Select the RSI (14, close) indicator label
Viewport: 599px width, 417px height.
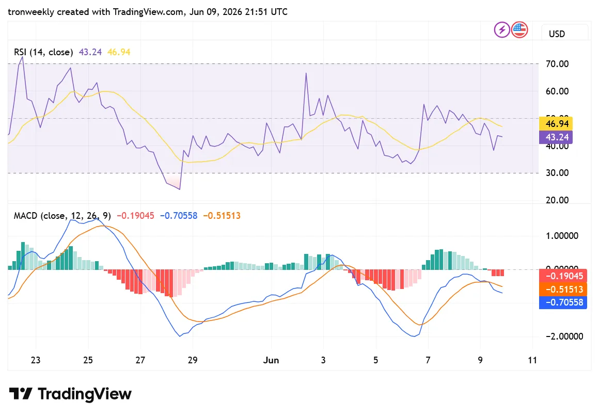[43, 52]
